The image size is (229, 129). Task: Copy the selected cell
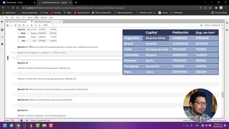point(19,25)
